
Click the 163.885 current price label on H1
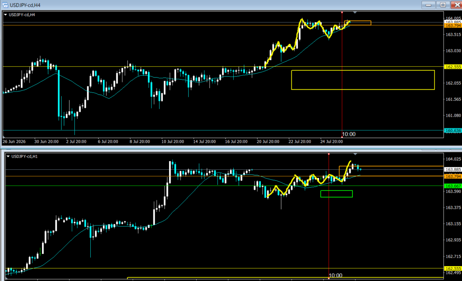click(453, 170)
